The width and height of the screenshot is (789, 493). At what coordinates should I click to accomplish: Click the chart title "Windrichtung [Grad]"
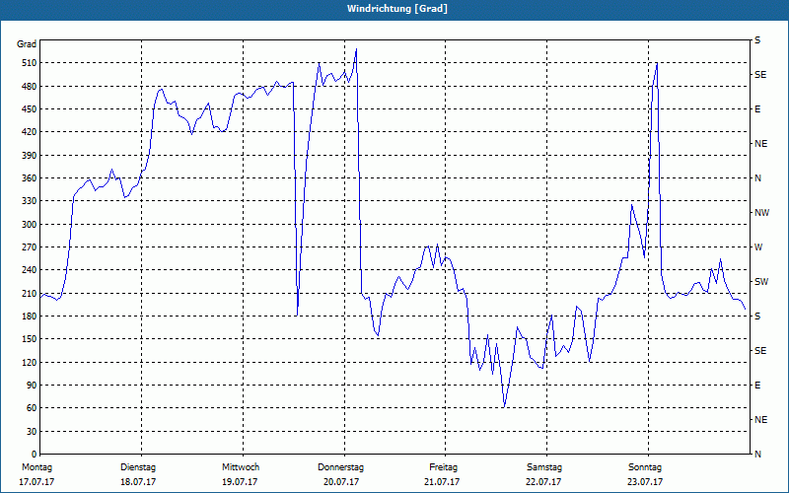click(x=397, y=9)
